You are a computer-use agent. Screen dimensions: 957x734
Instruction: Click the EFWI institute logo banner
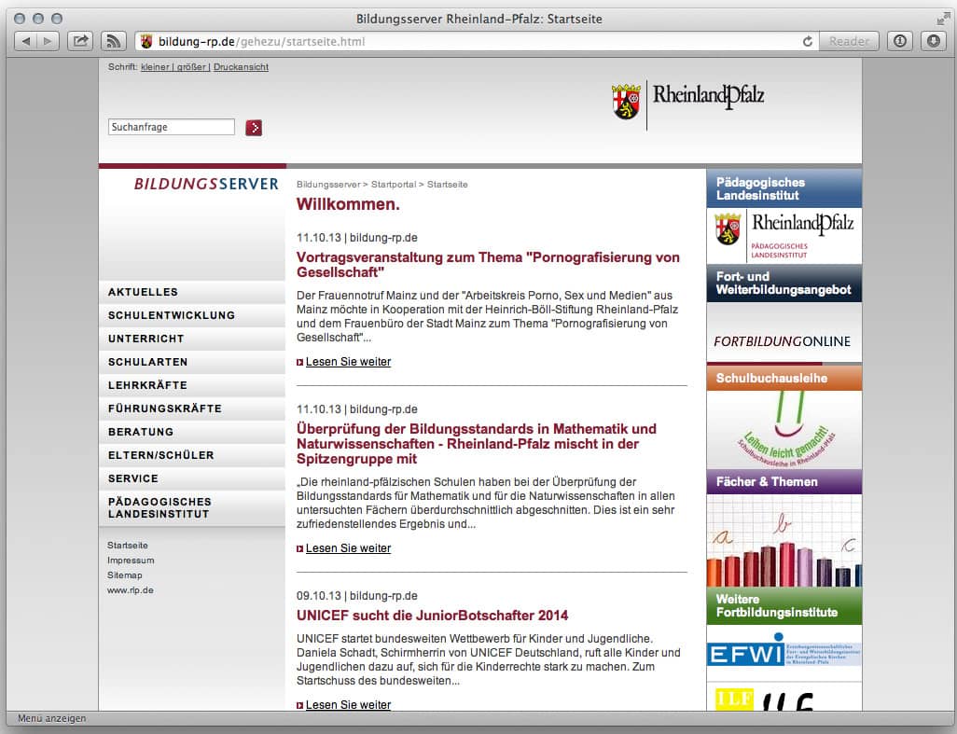(784, 653)
